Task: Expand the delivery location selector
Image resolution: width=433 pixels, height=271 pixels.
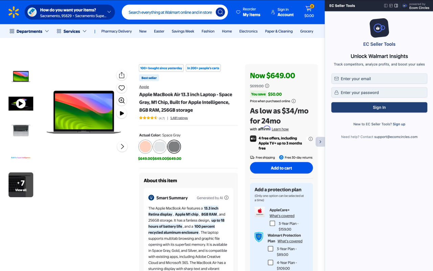Action: pyautogui.click(x=70, y=12)
